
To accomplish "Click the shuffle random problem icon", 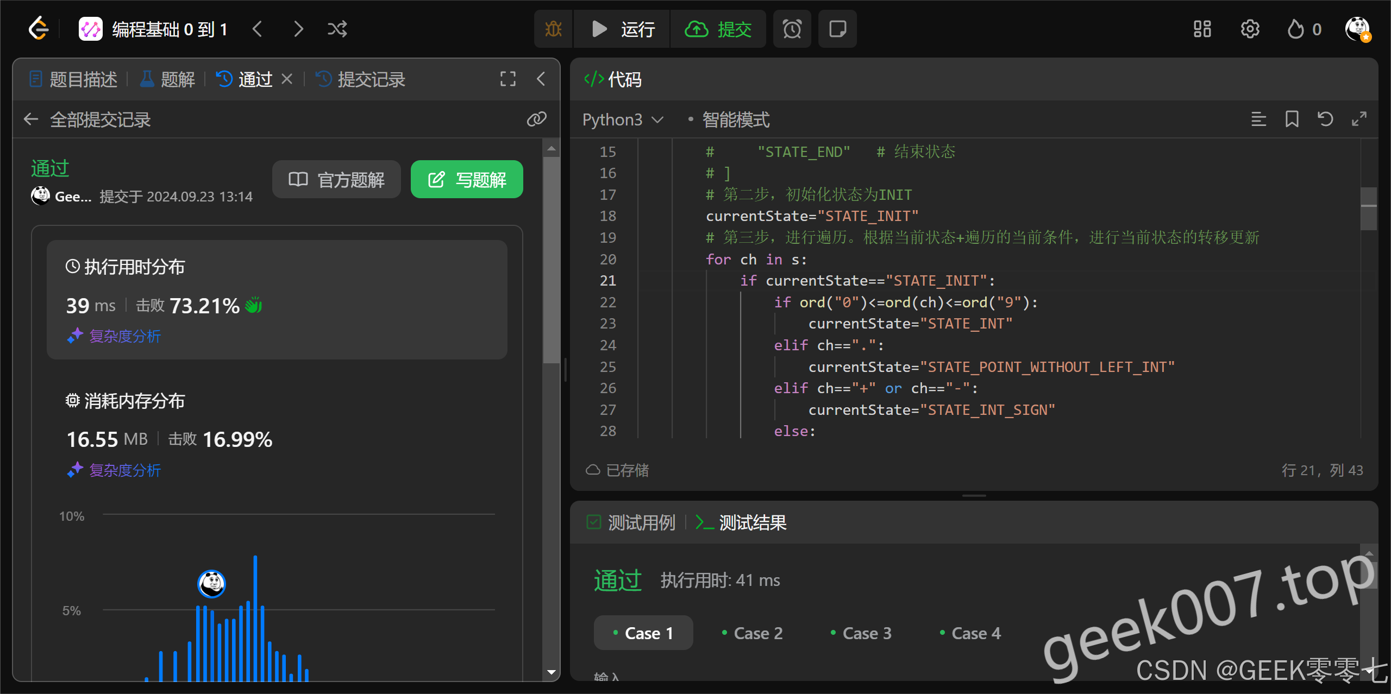I will 337,29.
